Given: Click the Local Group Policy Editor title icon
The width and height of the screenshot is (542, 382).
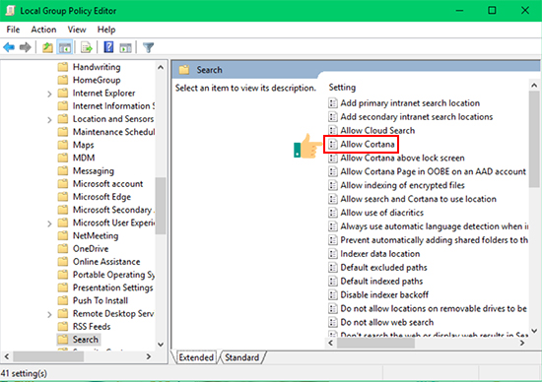Looking at the screenshot, I should click(10, 11).
